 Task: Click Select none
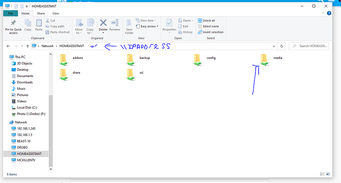tap(208, 26)
